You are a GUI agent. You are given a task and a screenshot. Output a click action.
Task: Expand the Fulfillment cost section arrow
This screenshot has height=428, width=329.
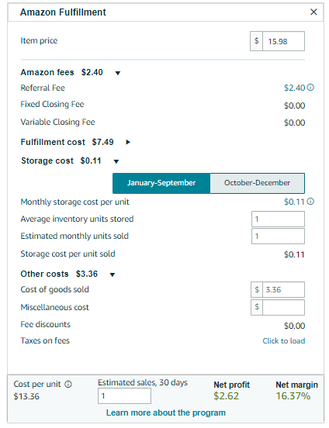coord(128,142)
